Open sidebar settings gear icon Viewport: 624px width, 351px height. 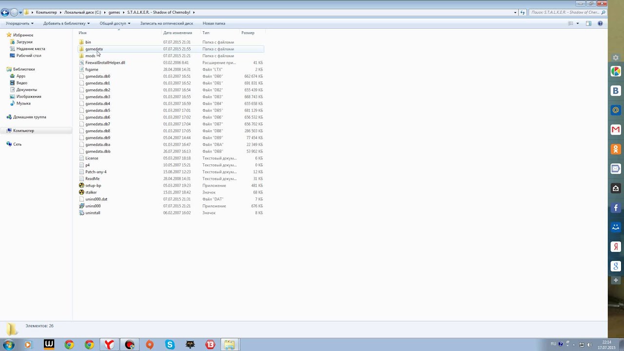616,58
